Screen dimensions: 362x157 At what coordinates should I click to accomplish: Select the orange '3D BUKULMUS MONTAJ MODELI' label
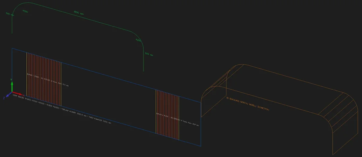248,103
